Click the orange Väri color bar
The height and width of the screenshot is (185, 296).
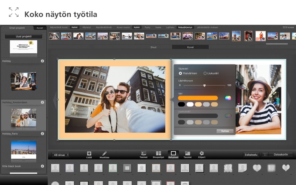tap(198, 98)
